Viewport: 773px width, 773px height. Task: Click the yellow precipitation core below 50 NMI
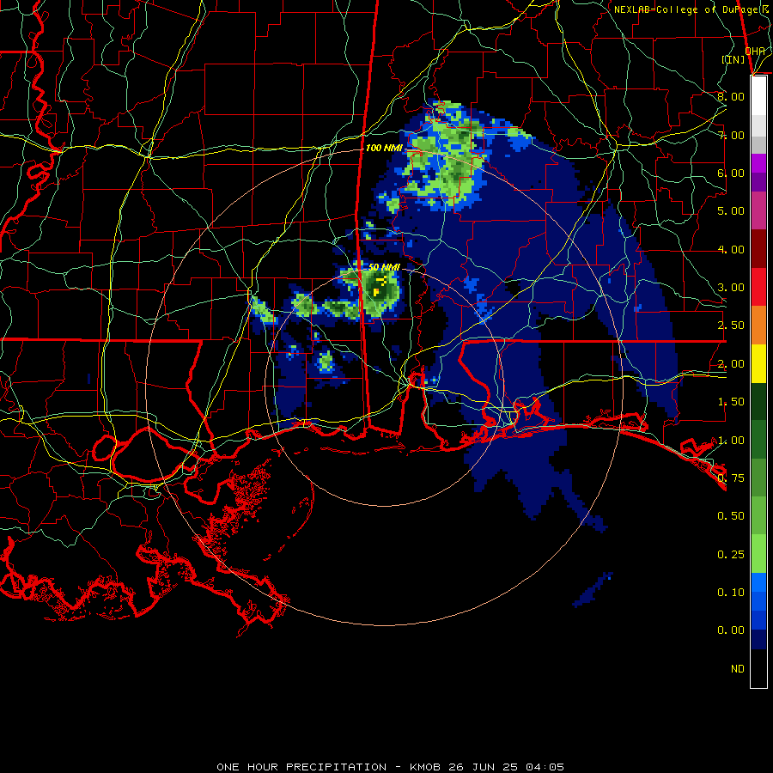pyautogui.click(x=376, y=292)
